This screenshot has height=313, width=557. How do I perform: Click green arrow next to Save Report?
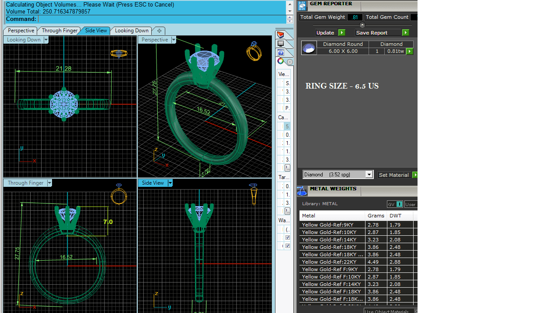tap(405, 33)
